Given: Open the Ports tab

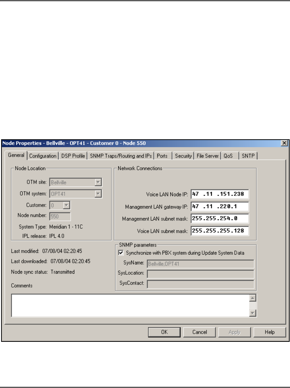Looking at the screenshot, I should [162, 156].
